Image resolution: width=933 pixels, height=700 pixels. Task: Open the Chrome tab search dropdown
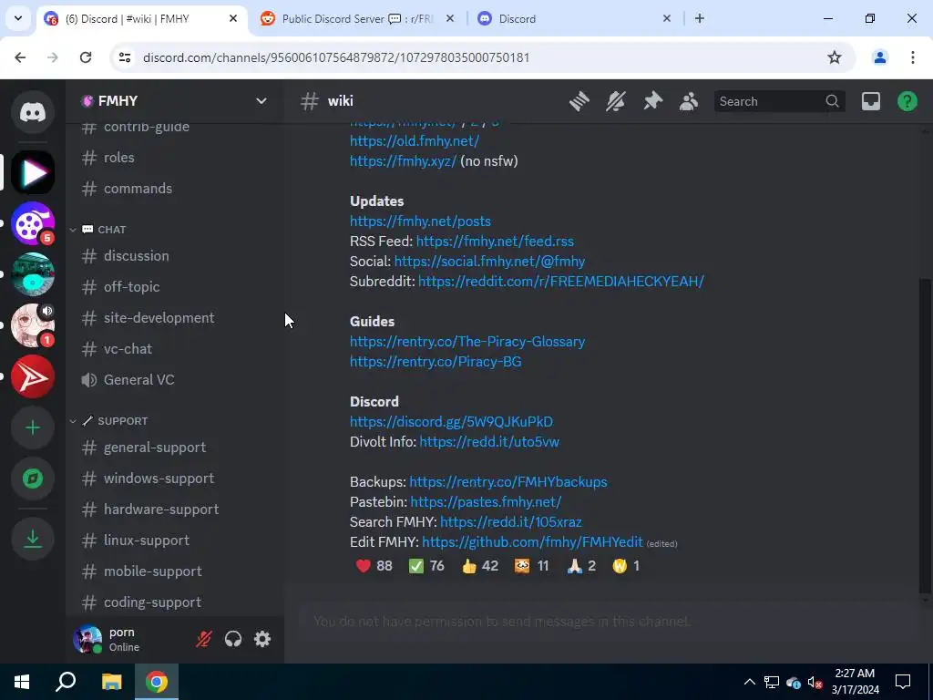click(x=18, y=18)
